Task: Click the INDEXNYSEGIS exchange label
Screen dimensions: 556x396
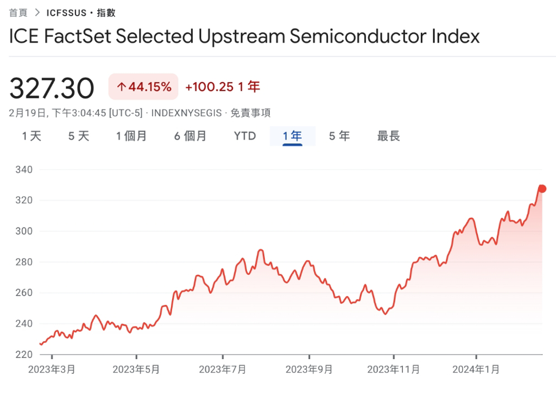Action: 187,113
